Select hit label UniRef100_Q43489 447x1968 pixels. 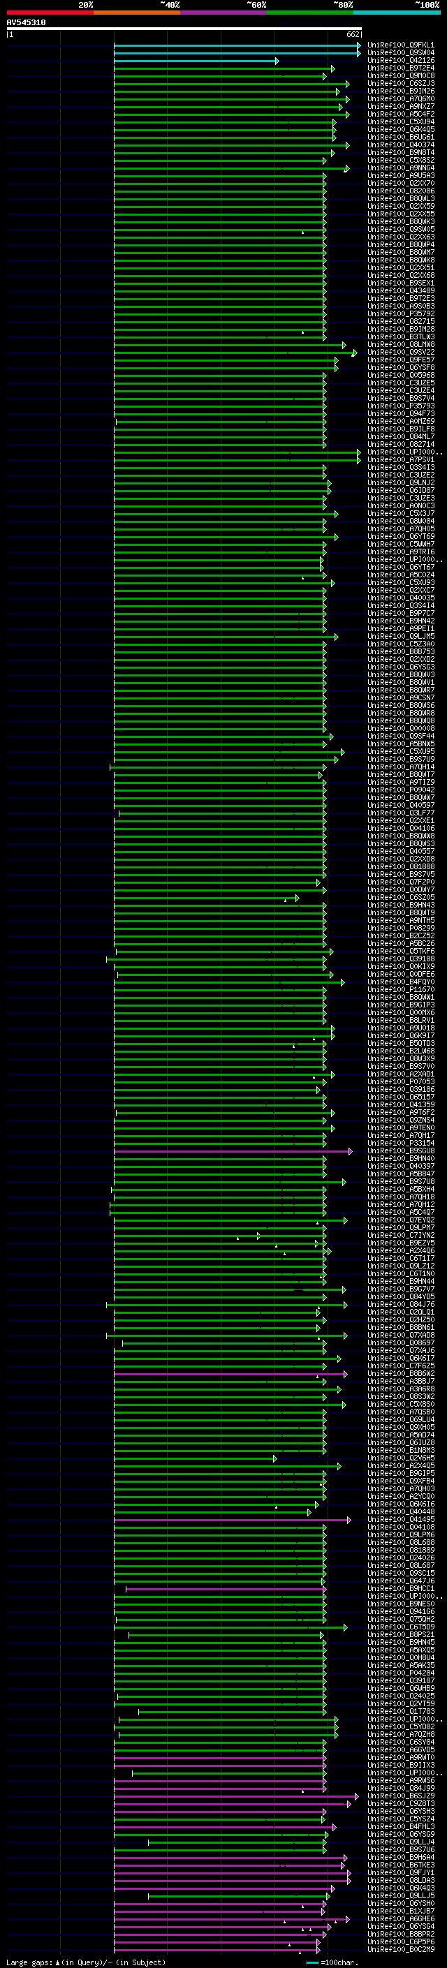point(400,291)
